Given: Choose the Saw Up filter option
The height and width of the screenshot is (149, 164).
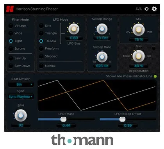Looking at the screenshot, I should pos(11,58).
